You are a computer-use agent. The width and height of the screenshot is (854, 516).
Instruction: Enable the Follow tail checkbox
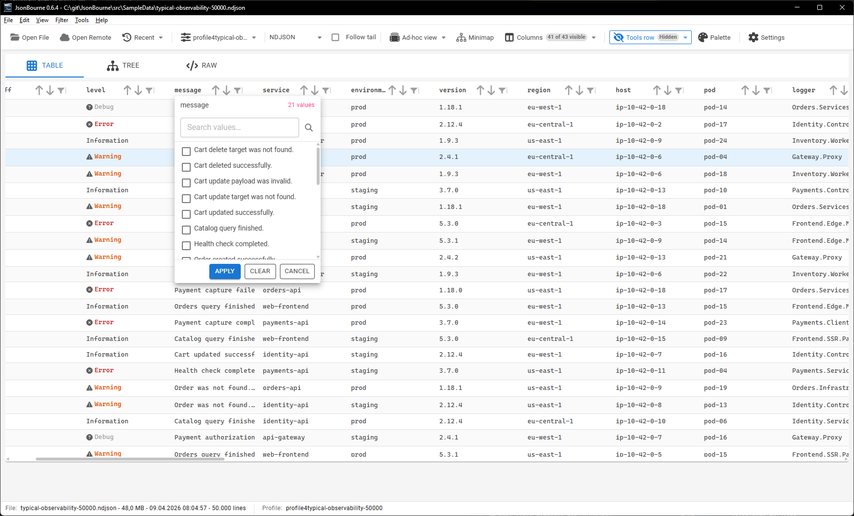click(335, 37)
